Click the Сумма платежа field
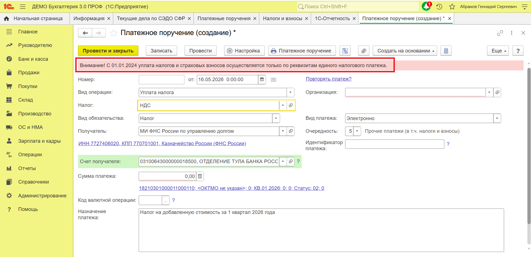Viewport: 531px width, 257px height. 167,176
